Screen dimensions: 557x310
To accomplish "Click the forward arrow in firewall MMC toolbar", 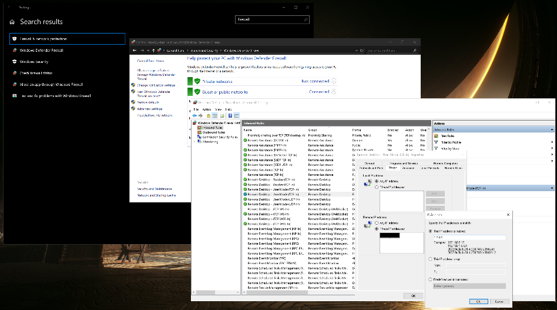I will pyautogui.click(x=201, y=116).
